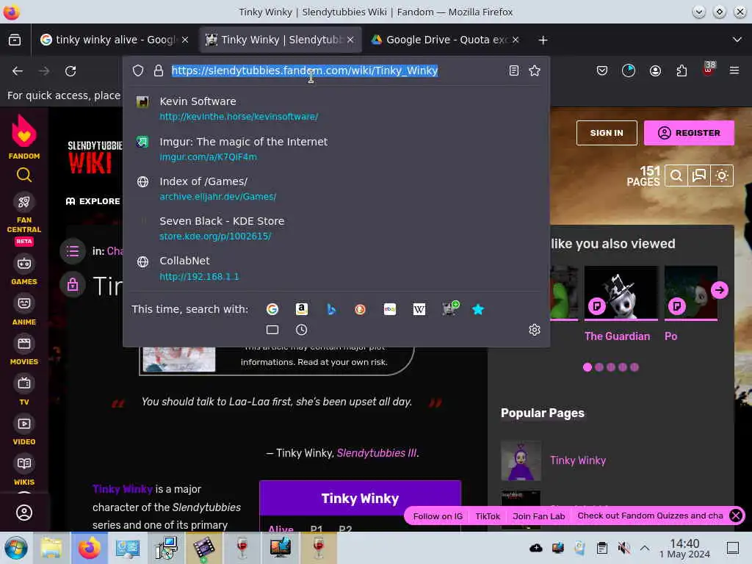The height and width of the screenshot is (564, 752).
Task: Select Kevin Software suggestion
Action: pos(336,109)
